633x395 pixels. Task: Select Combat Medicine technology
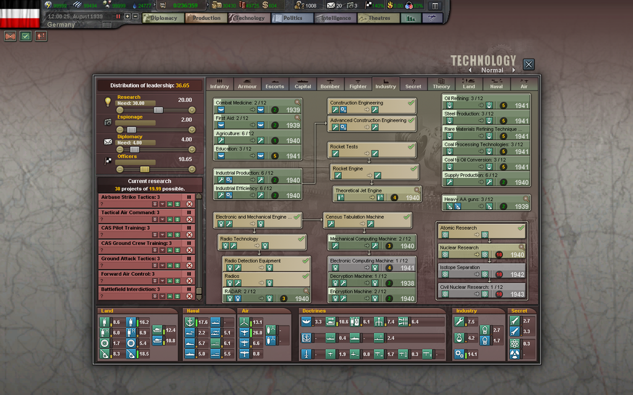[258, 106]
